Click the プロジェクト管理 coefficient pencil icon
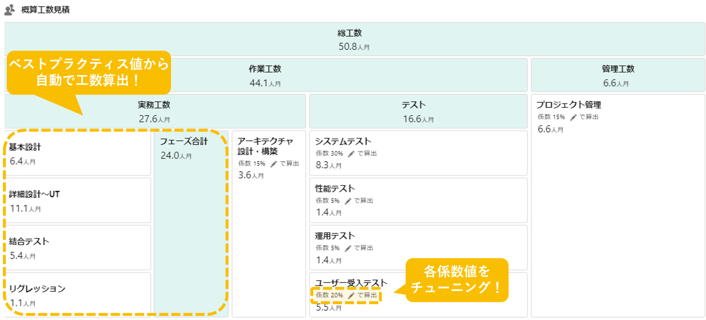Screen dimensions: 706x320 click(x=573, y=117)
